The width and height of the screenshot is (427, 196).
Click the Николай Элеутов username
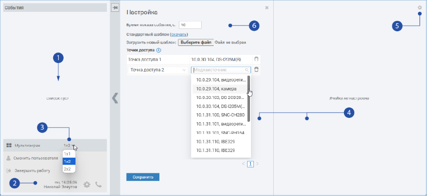[x=60, y=187]
